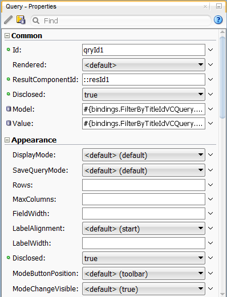Open property menu chevron for Common Disclosed

[210, 94]
